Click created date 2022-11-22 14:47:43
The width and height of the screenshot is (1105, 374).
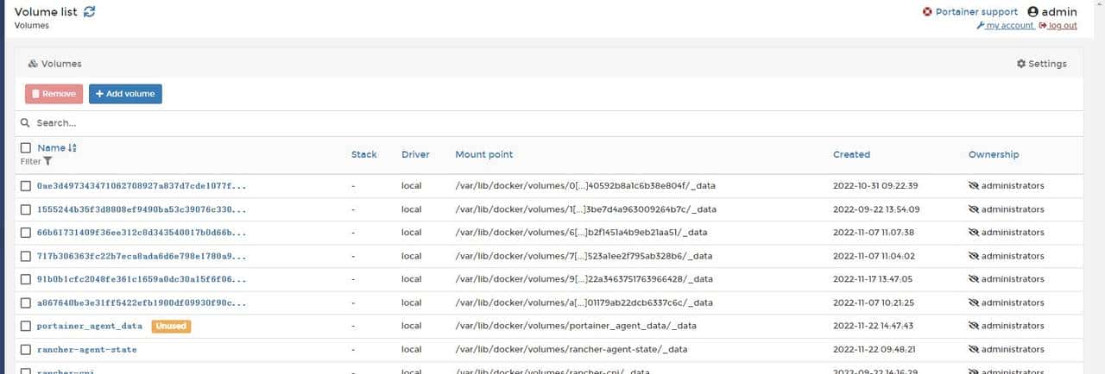(875, 326)
